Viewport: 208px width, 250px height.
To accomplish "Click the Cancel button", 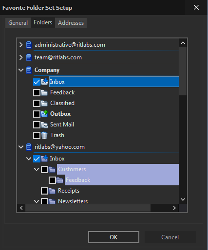I will tap(170, 237).
